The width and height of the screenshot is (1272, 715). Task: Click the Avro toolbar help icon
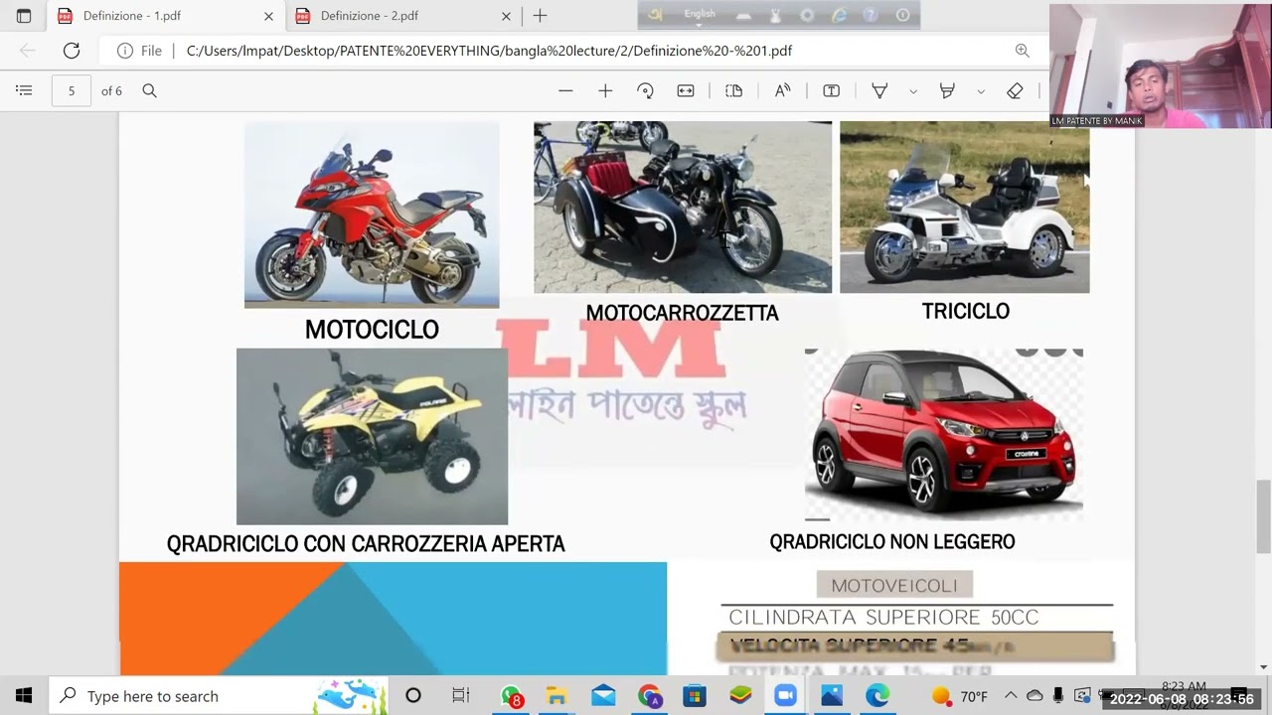(x=871, y=15)
